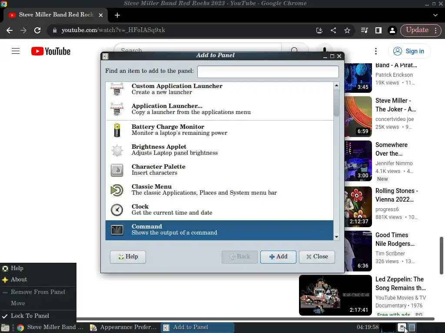Image resolution: width=445 pixels, height=333 pixels.
Task: Go forward in Chrome
Action: (x=23, y=30)
